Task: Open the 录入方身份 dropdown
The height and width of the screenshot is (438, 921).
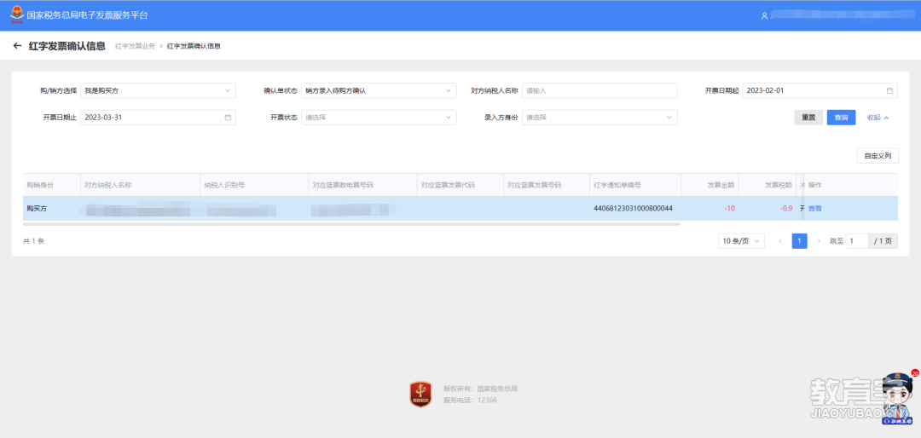Action: coord(600,118)
